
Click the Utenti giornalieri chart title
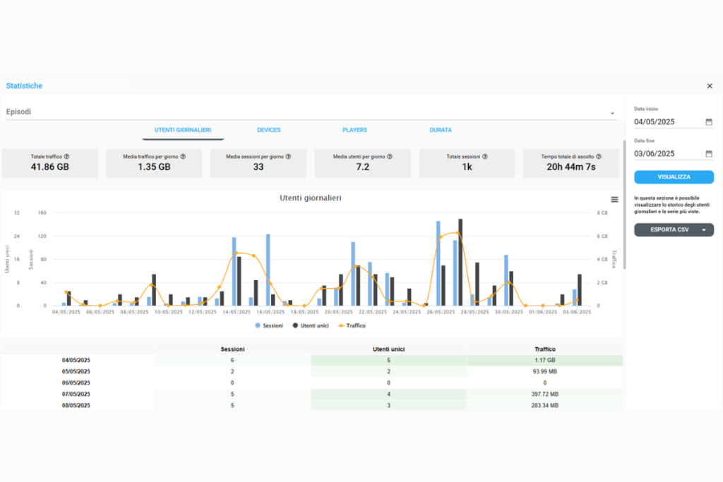coord(311,198)
